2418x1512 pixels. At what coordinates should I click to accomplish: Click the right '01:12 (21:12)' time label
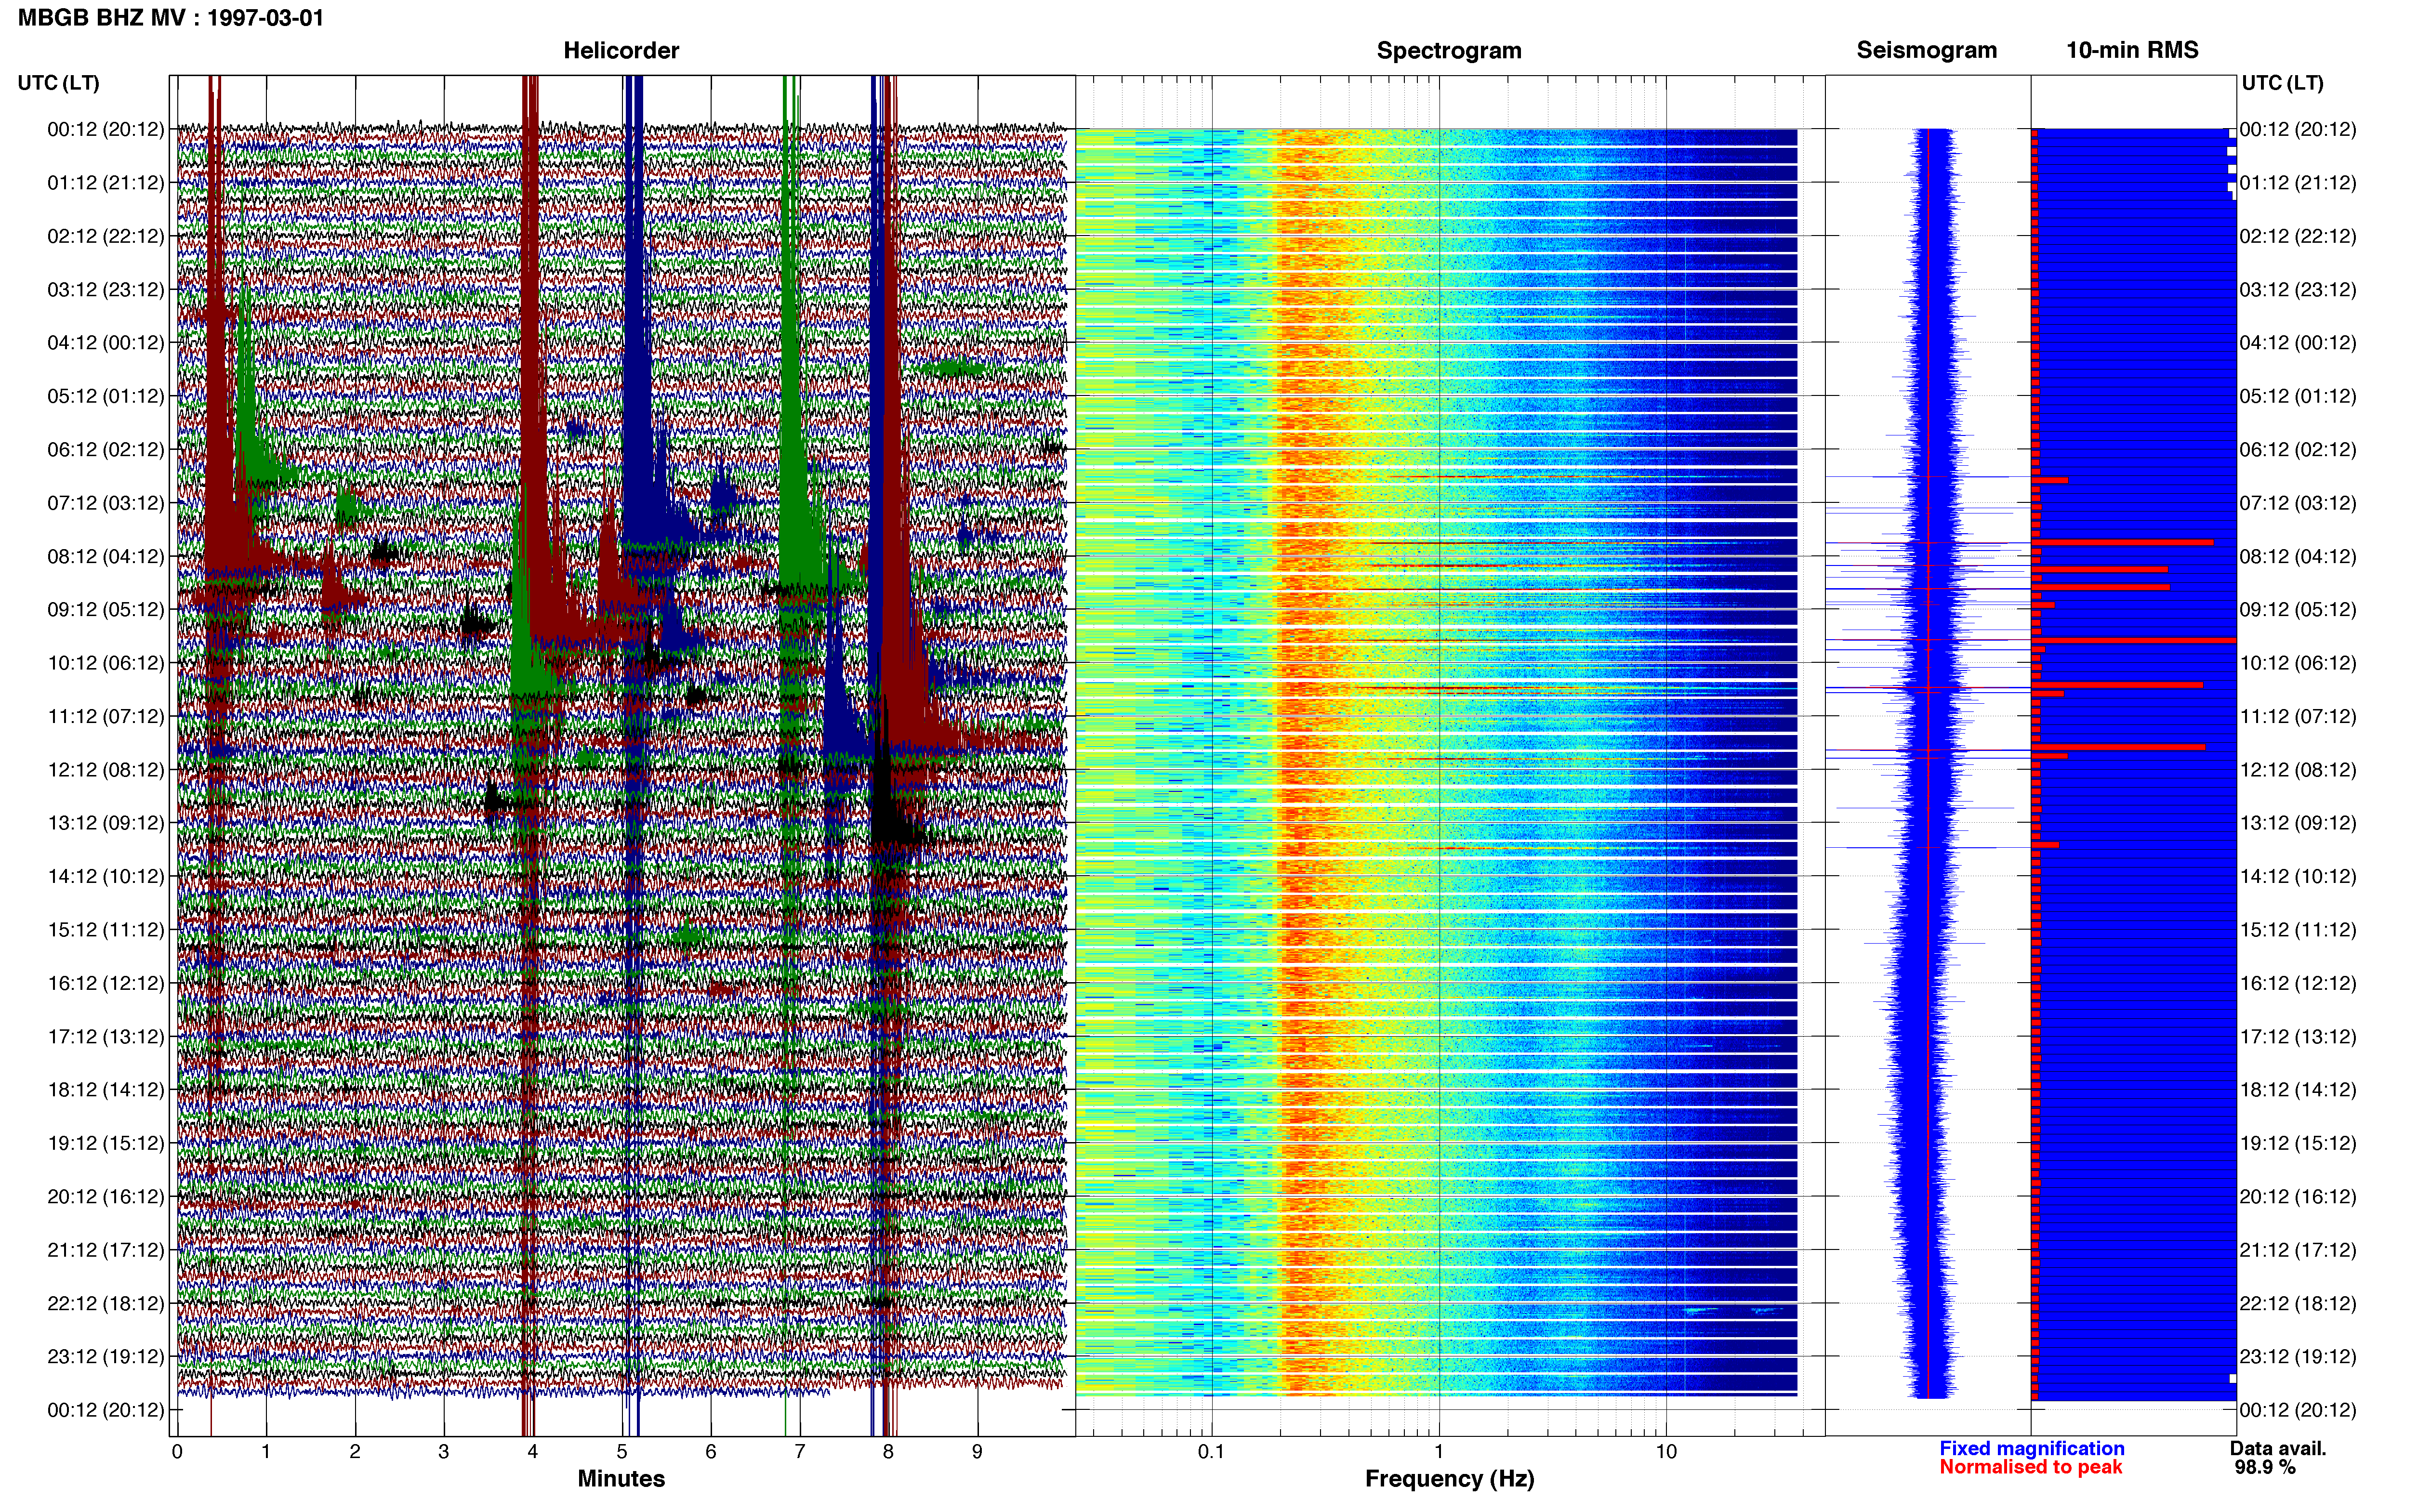(x=2298, y=183)
